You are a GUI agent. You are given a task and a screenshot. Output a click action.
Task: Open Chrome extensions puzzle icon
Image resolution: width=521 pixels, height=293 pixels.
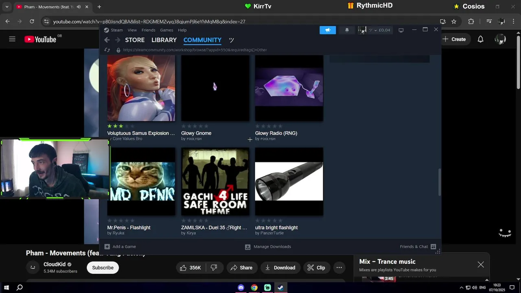coord(471,21)
